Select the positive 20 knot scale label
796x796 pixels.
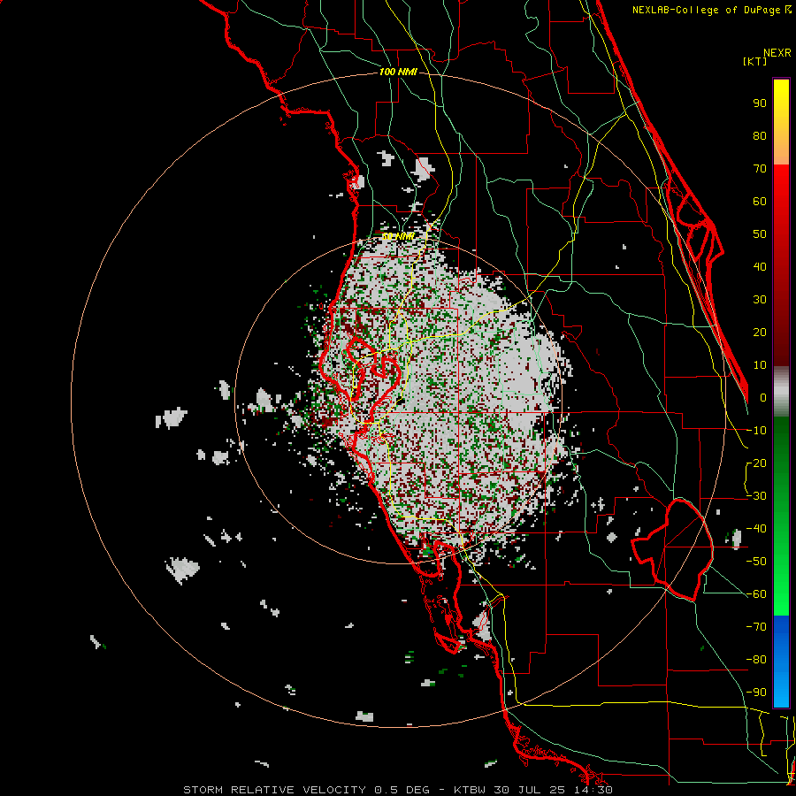click(x=760, y=333)
